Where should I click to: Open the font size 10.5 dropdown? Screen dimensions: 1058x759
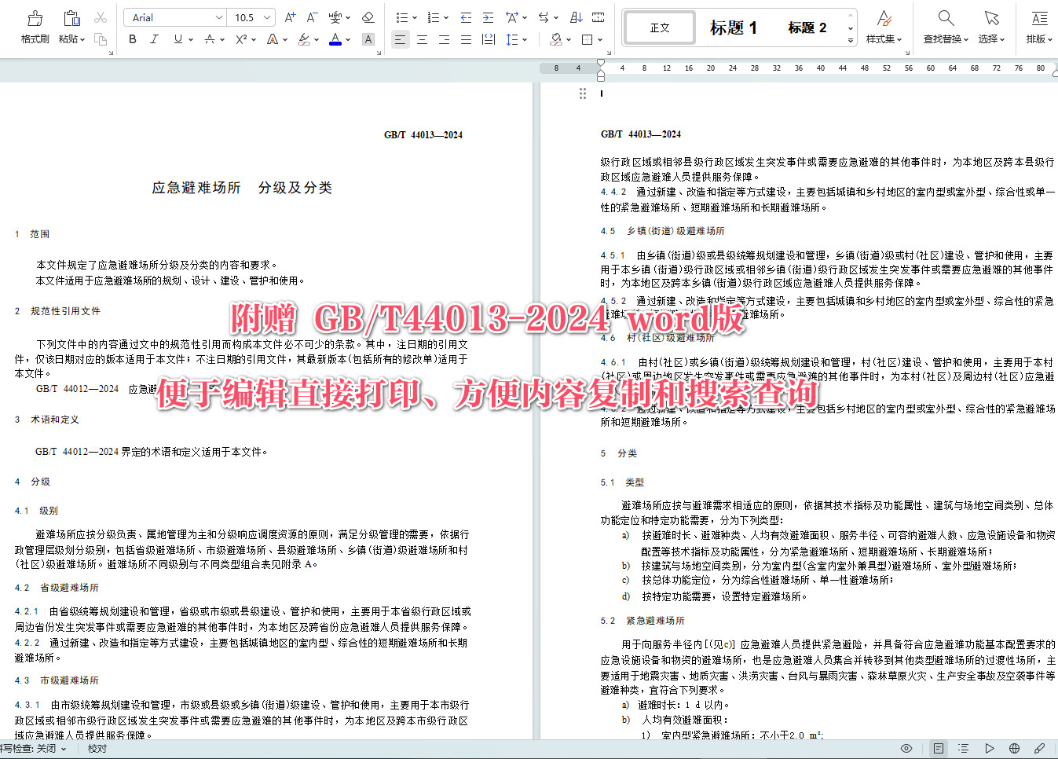coord(265,16)
